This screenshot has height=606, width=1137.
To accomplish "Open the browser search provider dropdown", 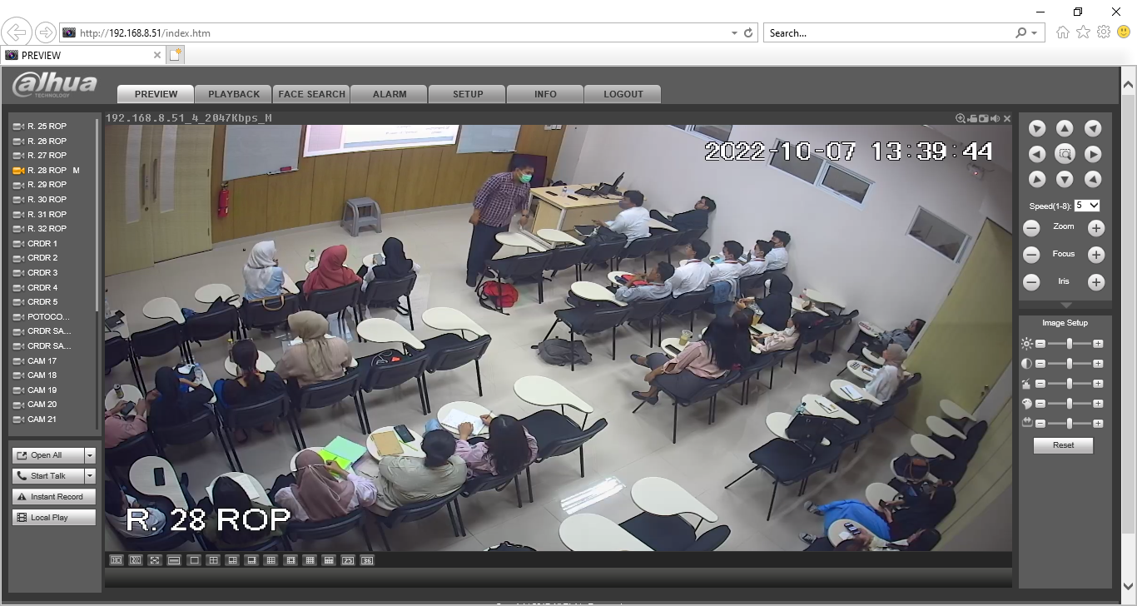I will point(1035,33).
